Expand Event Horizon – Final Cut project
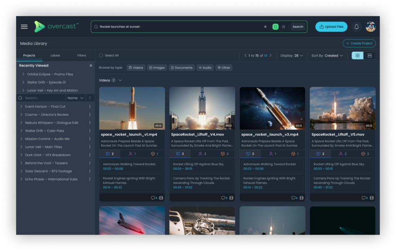396x251 pixels. [23, 107]
